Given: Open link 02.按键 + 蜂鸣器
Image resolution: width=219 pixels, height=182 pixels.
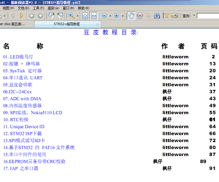Looking at the screenshot, I should (21, 64).
